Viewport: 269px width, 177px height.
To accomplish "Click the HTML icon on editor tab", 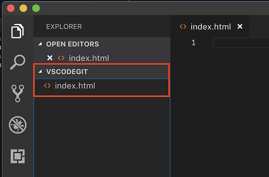I will click(x=183, y=26).
